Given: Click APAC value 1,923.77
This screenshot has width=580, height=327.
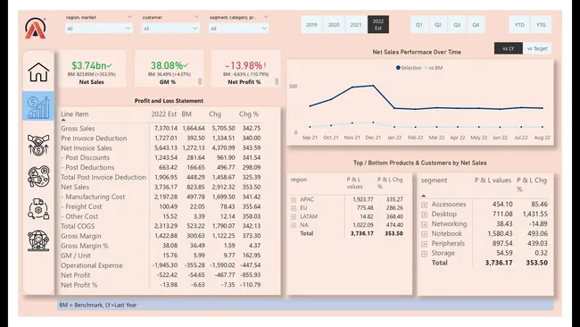Looking at the screenshot, I should pyautogui.click(x=363, y=199).
